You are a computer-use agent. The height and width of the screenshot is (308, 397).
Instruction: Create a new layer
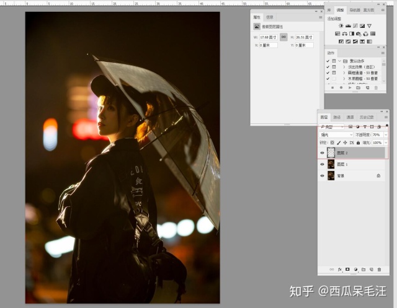point(372,270)
